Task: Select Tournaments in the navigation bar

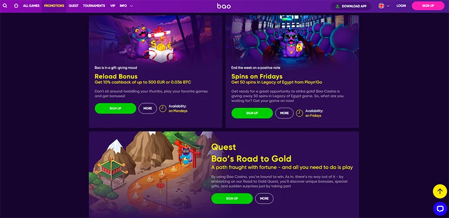Action: point(94,6)
